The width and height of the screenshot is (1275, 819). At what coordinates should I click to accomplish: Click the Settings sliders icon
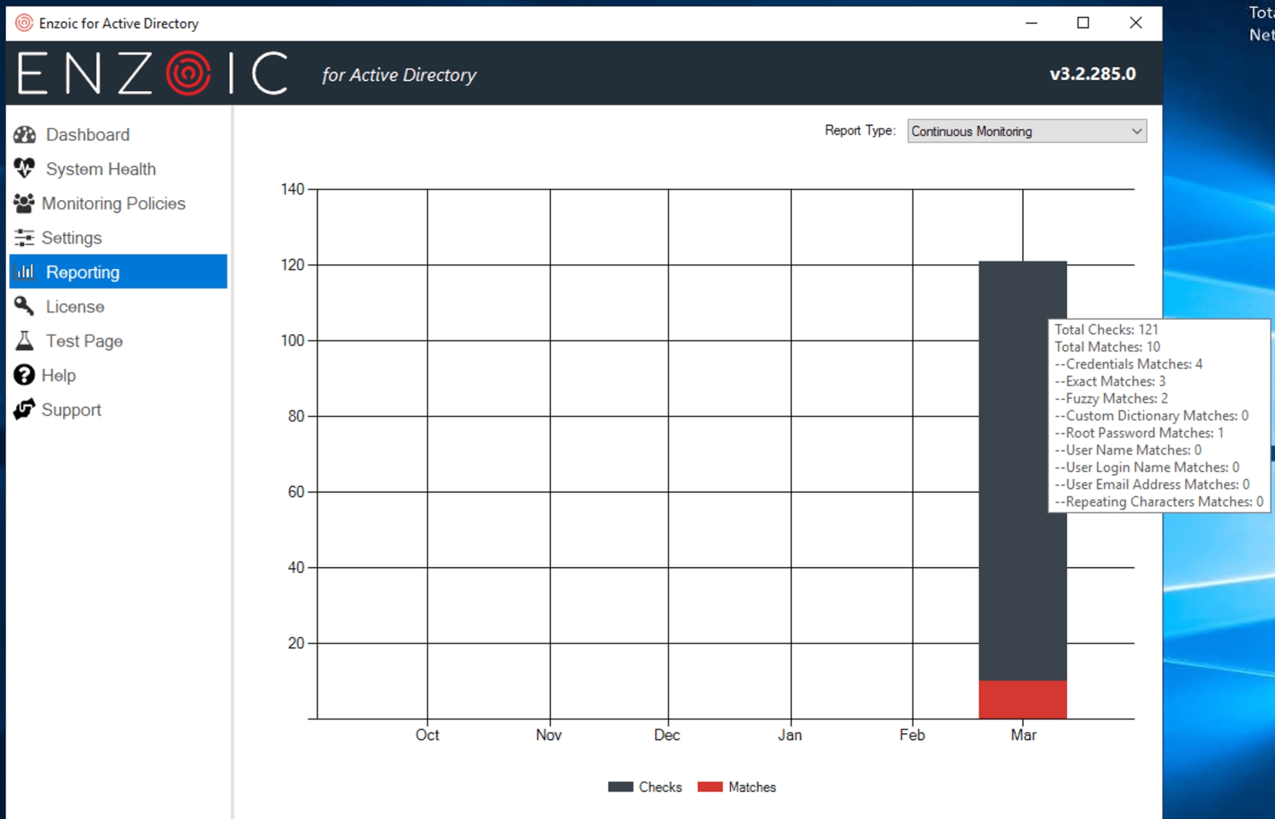point(24,238)
